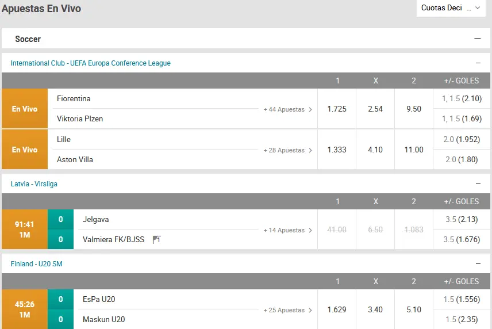Select Aston Villa win odds 11.00
Viewport: 492px width, 329px height.
414,150
